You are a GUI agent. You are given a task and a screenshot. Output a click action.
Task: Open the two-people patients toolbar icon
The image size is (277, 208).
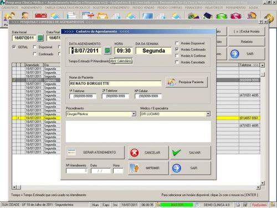[x=9, y=16]
